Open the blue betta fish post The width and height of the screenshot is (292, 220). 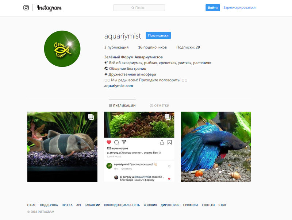(216, 147)
